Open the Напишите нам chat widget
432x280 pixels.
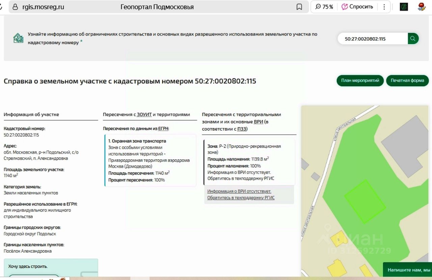[408, 270]
